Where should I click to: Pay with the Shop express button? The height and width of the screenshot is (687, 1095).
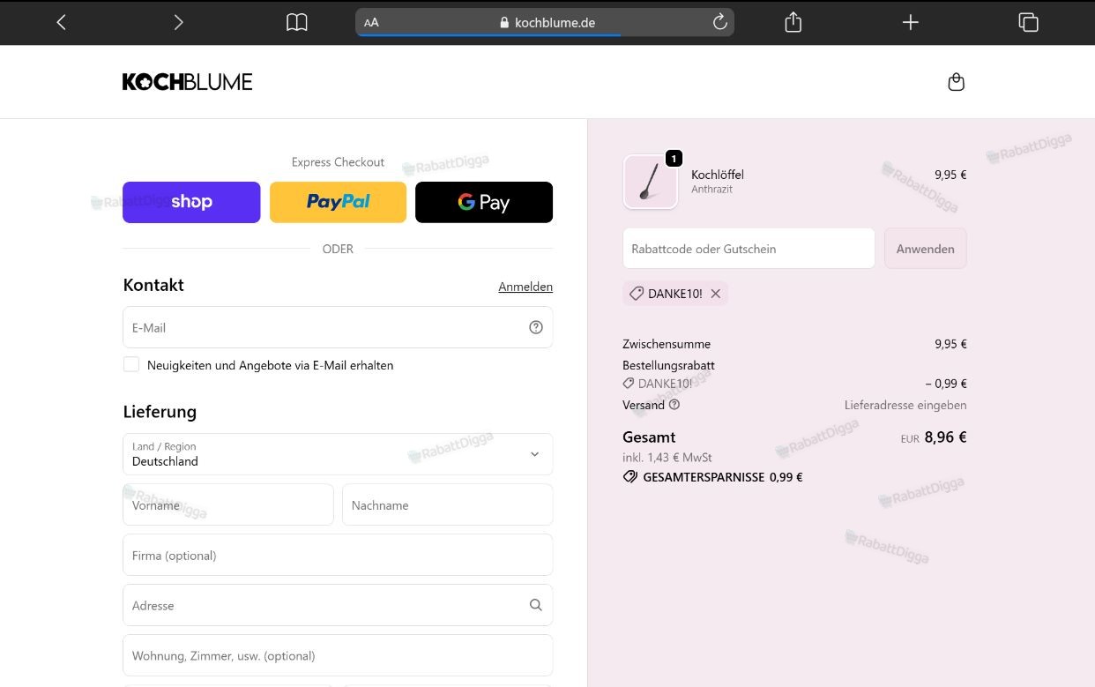click(191, 202)
